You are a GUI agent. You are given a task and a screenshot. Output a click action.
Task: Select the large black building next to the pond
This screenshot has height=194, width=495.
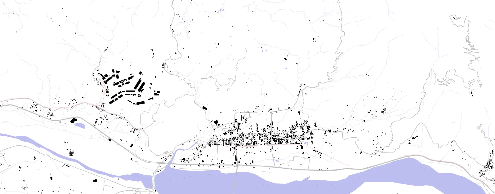tap(74, 121)
